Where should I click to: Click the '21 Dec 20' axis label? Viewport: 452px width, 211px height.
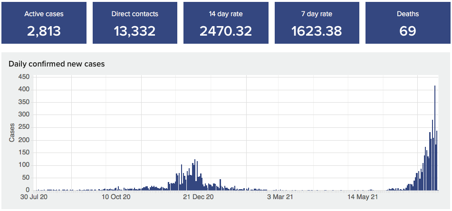coord(199,197)
